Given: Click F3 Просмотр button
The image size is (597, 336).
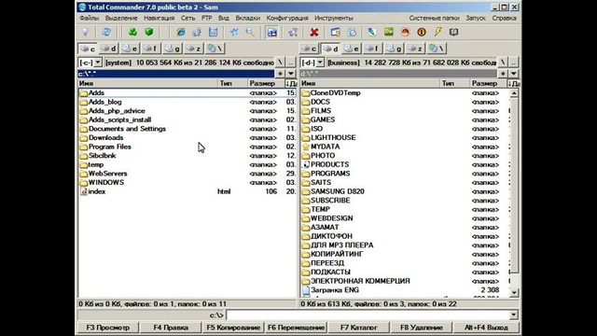Looking at the screenshot, I should (108, 328).
